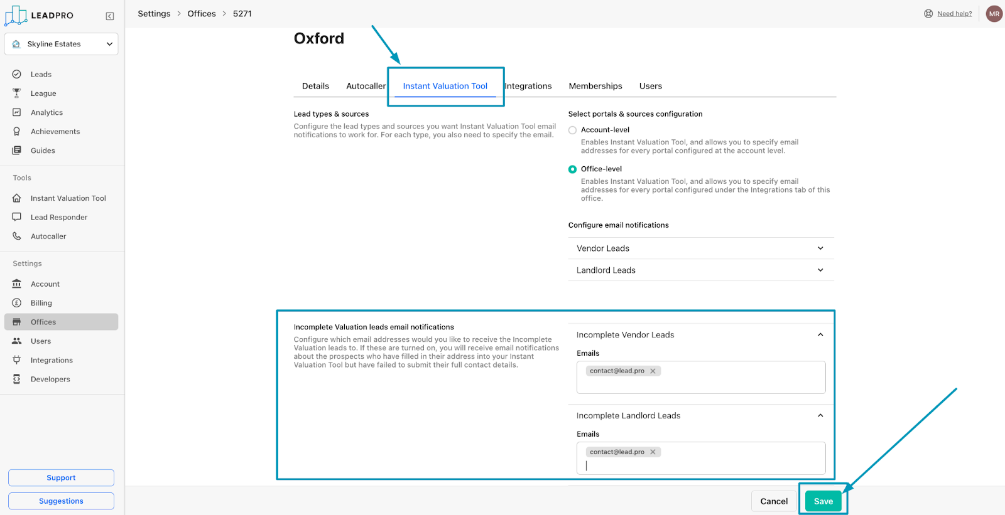
Task: Select the Account-level radio option
Action: tap(572, 130)
